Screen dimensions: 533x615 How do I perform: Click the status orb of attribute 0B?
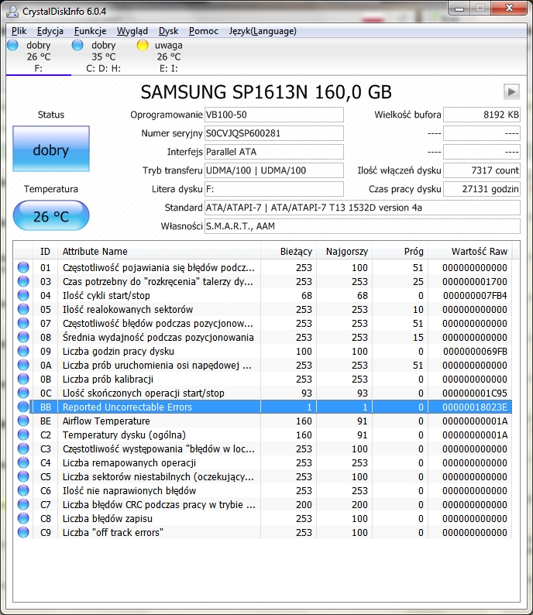coord(23,379)
